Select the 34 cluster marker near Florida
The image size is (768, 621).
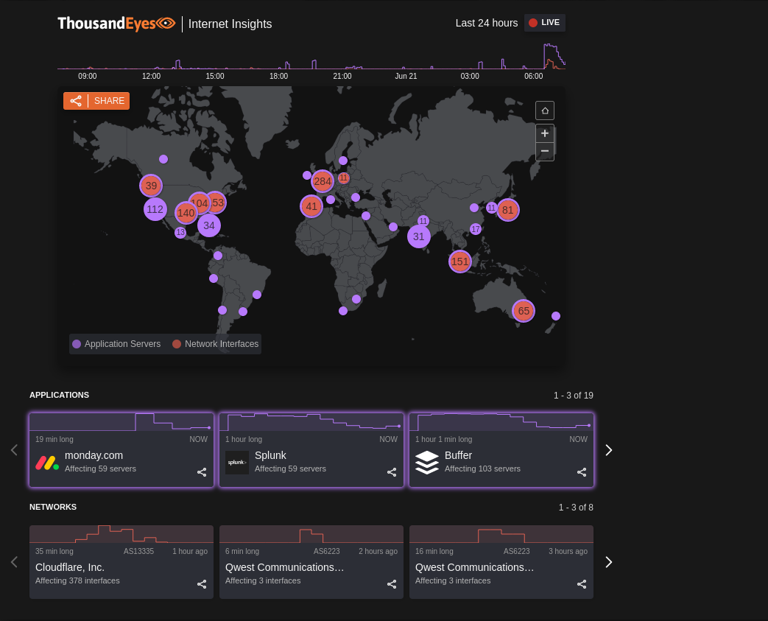click(x=209, y=225)
